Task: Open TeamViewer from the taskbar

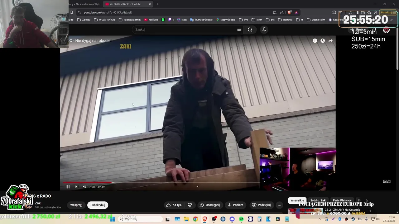Action: point(250,219)
